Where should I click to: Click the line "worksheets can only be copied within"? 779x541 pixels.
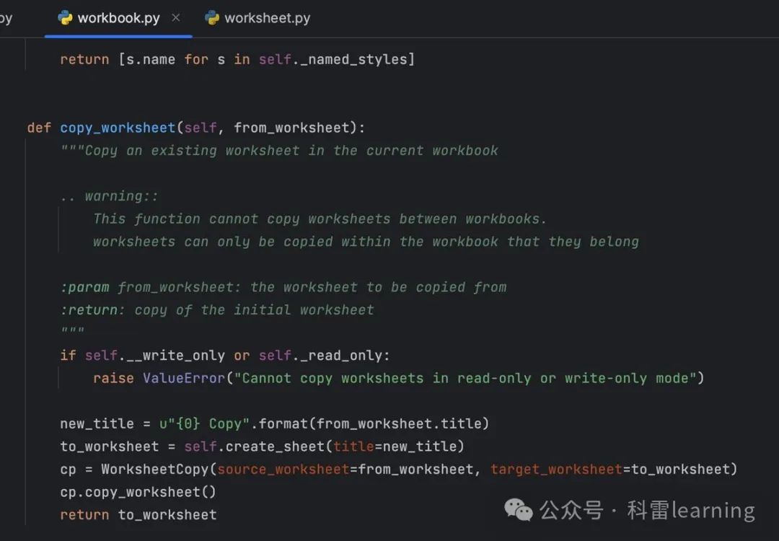coord(366,242)
